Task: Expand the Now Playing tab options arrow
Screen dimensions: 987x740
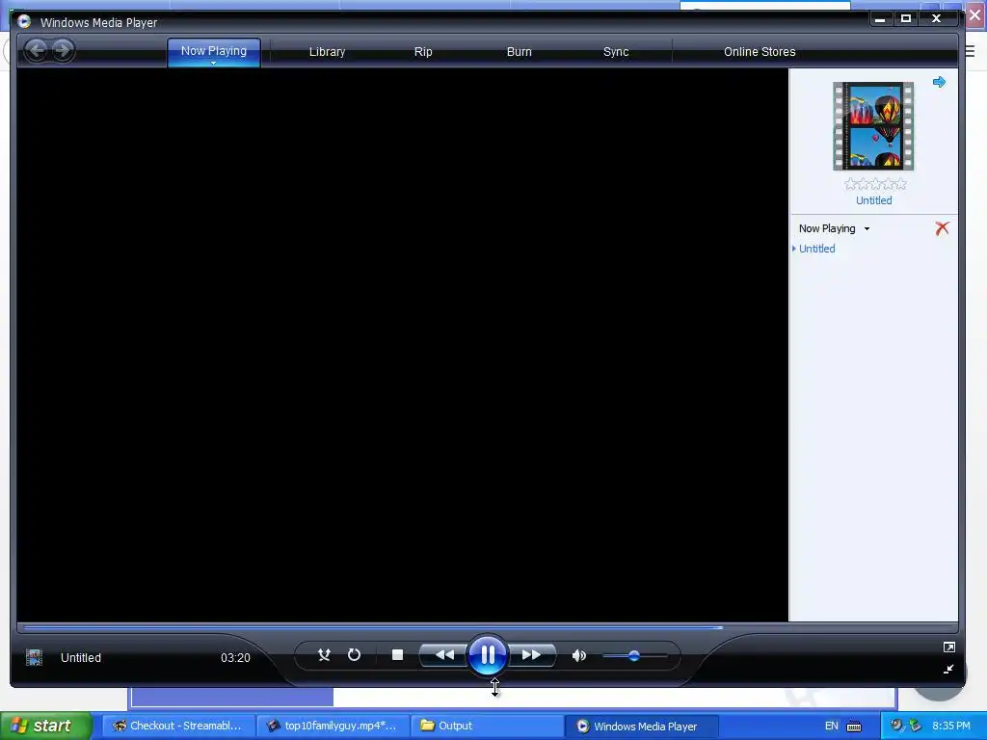Action: click(x=213, y=64)
